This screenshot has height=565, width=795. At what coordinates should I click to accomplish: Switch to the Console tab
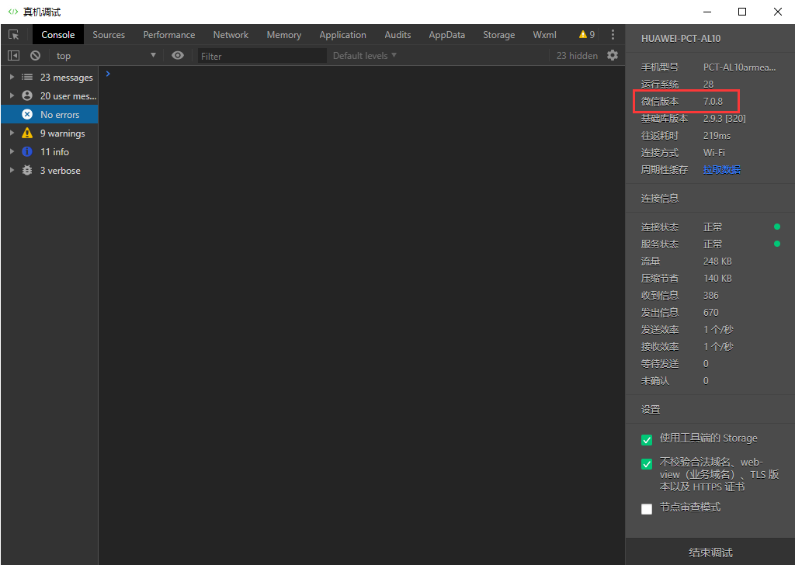tap(57, 34)
